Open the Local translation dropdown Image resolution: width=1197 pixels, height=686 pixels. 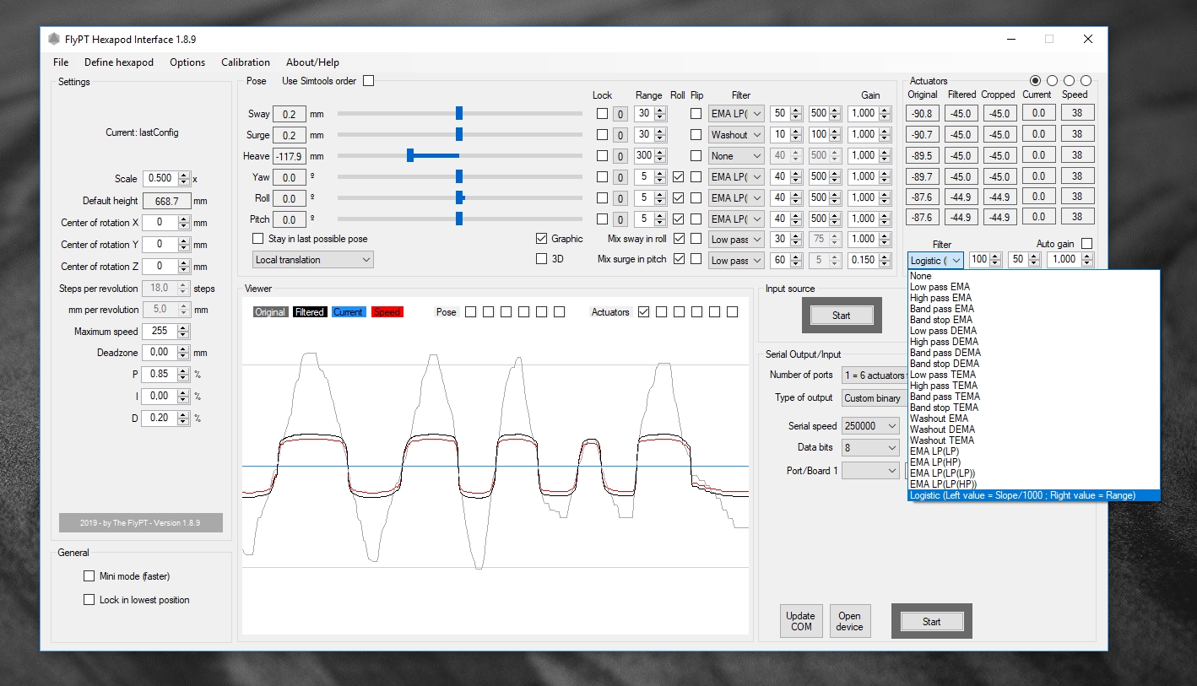pyautogui.click(x=313, y=260)
